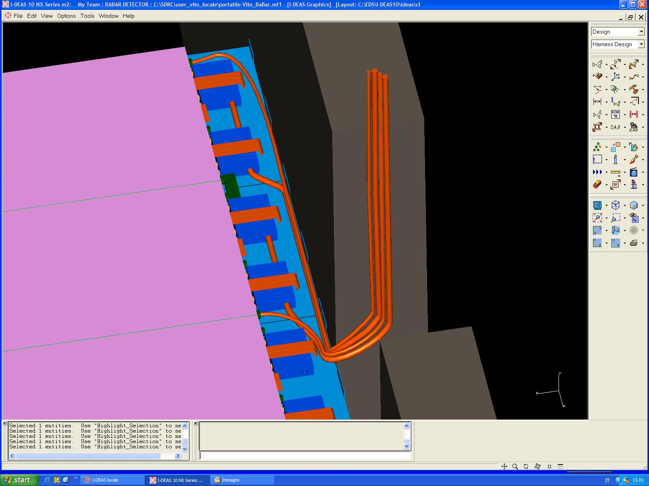Open the Harness Design task dropdown
Viewport: 649px width, 486px height.
(641, 44)
